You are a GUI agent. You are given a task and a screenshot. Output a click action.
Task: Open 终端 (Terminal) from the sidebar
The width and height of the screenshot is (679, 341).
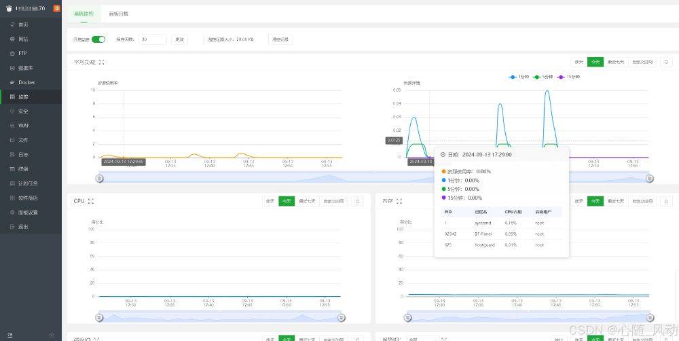click(22, 169)
